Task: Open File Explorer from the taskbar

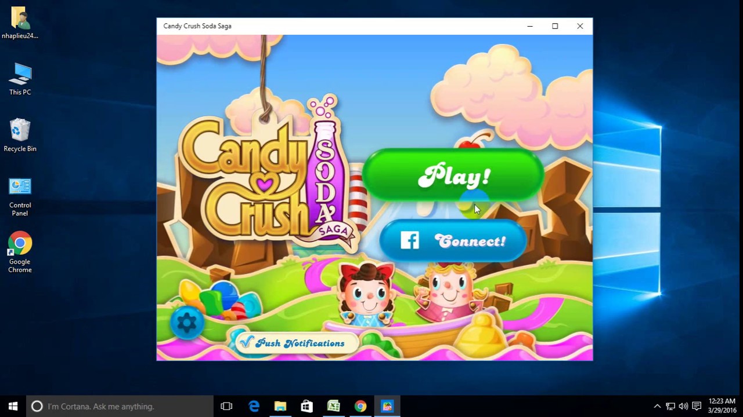Action: (280, 406)
